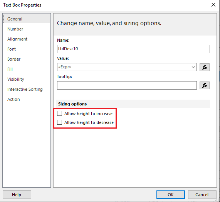
Task: Select the General page
Action: [x=27, y=19]
